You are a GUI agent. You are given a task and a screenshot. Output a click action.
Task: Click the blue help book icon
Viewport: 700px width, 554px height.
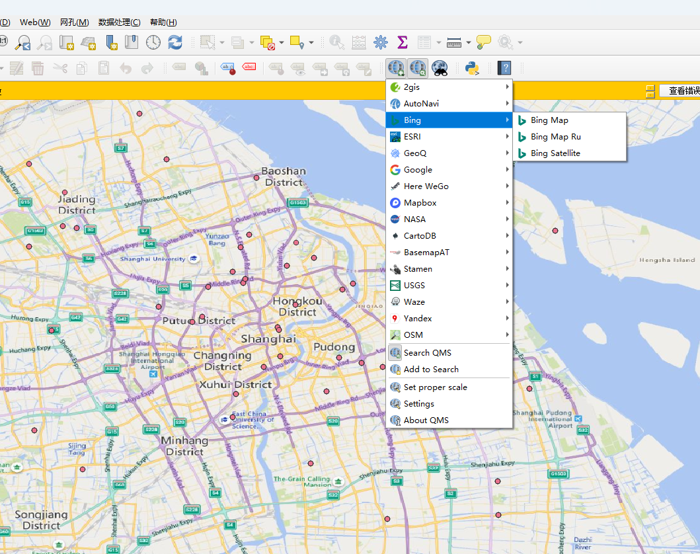tap(504, 67)
